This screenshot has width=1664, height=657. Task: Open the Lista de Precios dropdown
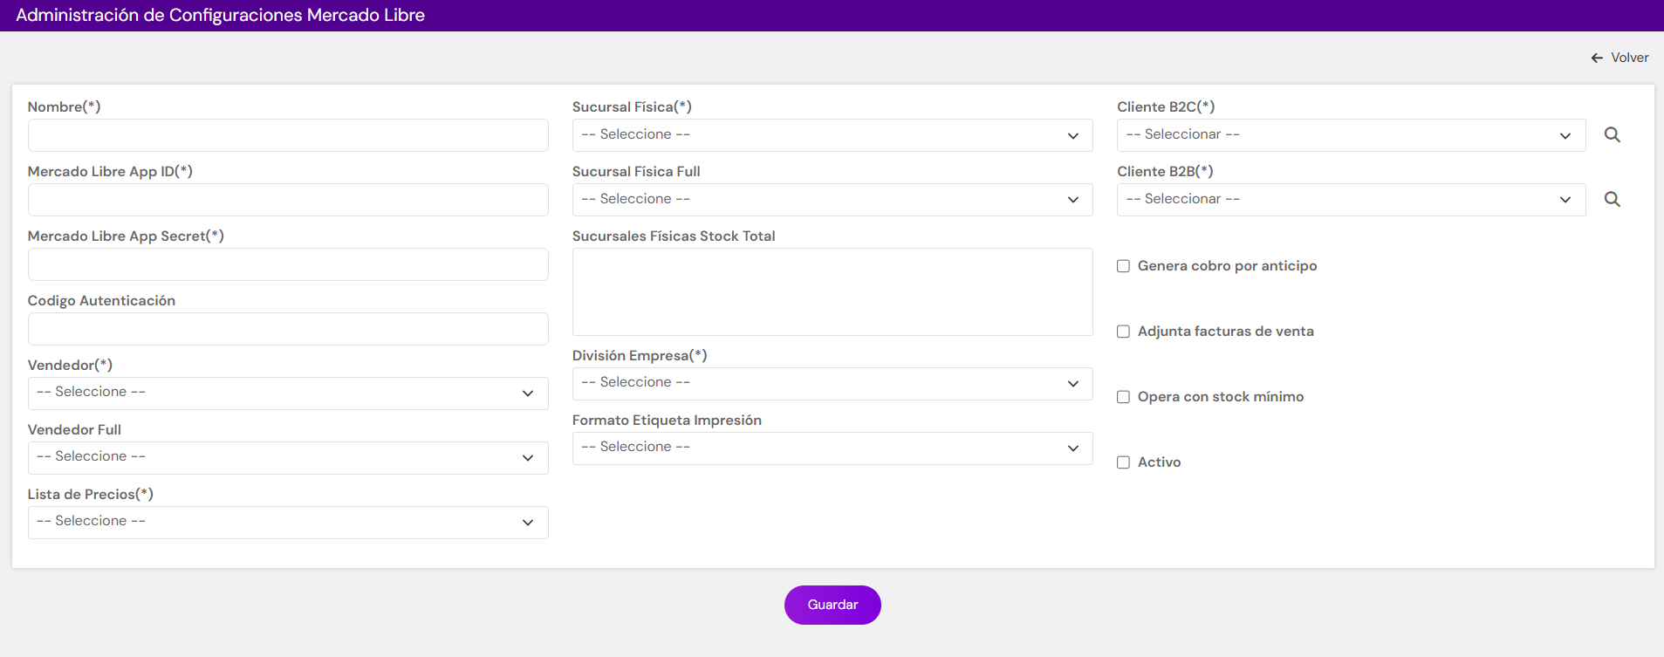(288, 523)
